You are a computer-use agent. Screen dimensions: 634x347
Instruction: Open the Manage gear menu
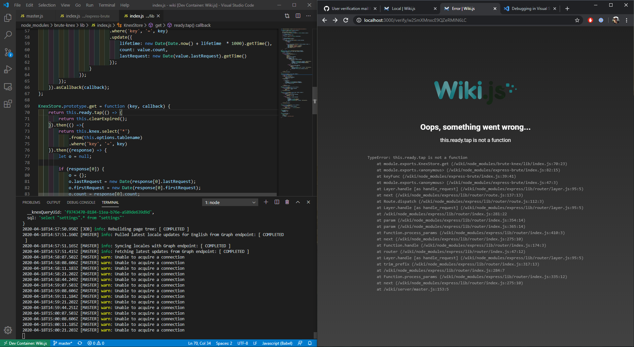[8, 330]
